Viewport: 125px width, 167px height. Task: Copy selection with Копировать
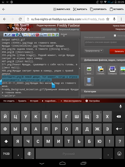[98, 9]
